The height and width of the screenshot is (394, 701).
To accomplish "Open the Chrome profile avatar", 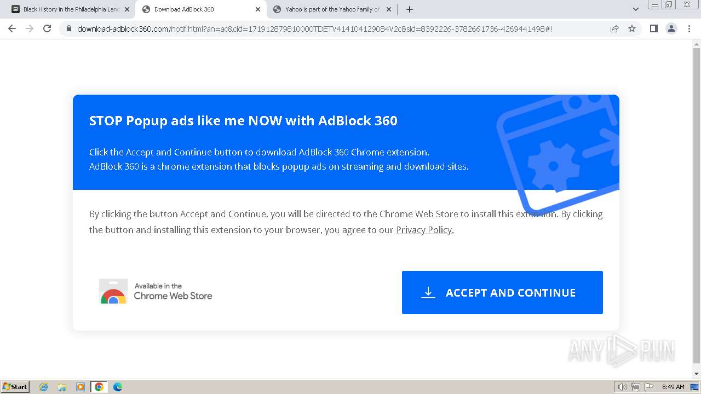I will pyautogui.click(x=671, y=28).
